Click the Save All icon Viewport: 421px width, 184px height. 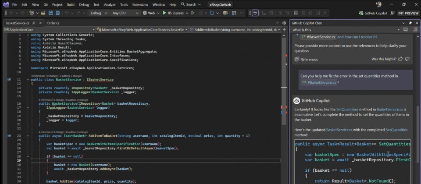click(58, 13)
